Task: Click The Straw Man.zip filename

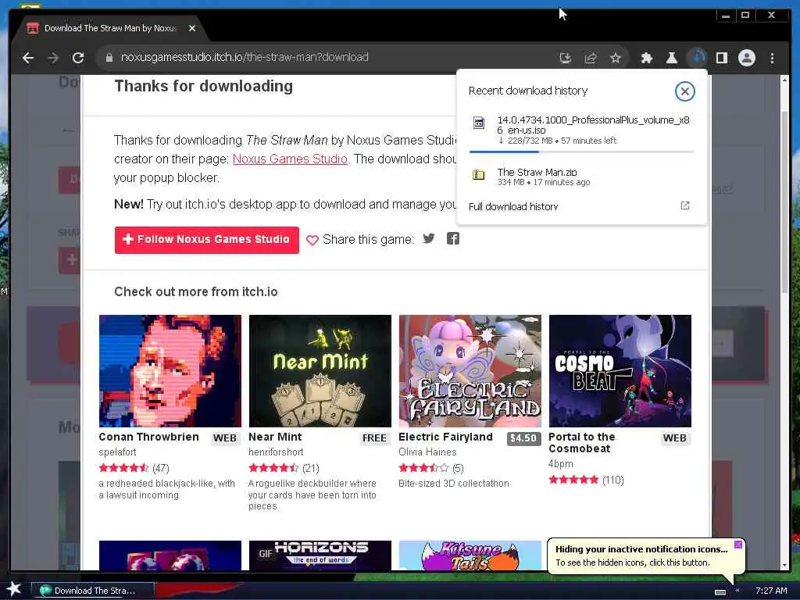Action: 537,172
